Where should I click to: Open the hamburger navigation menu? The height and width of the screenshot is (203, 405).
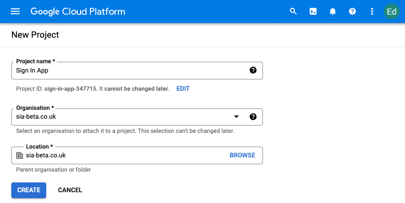[x=15, y=11]
